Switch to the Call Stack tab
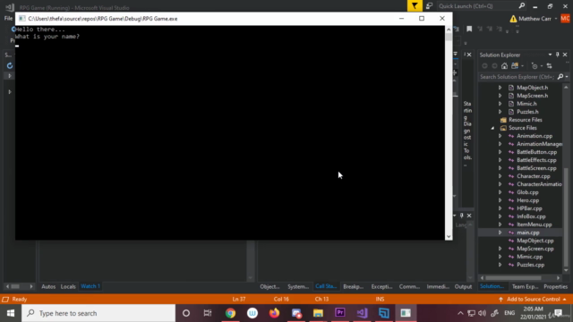The height and width of the screenshot is (322, 573). (x=326, y=286)
